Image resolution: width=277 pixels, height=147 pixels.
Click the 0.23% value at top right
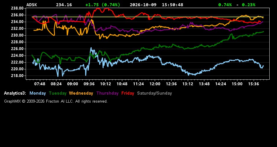click(249, 5)
